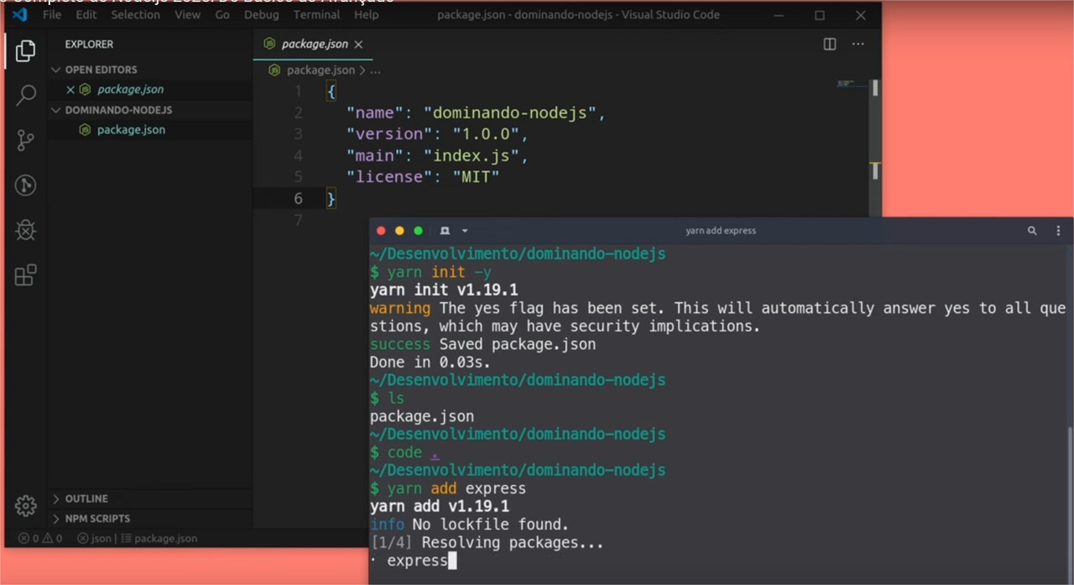Click the terminal new tab icon
Image resolution: width=1074 pixels, height=585 pixels.
click(445, 231)
